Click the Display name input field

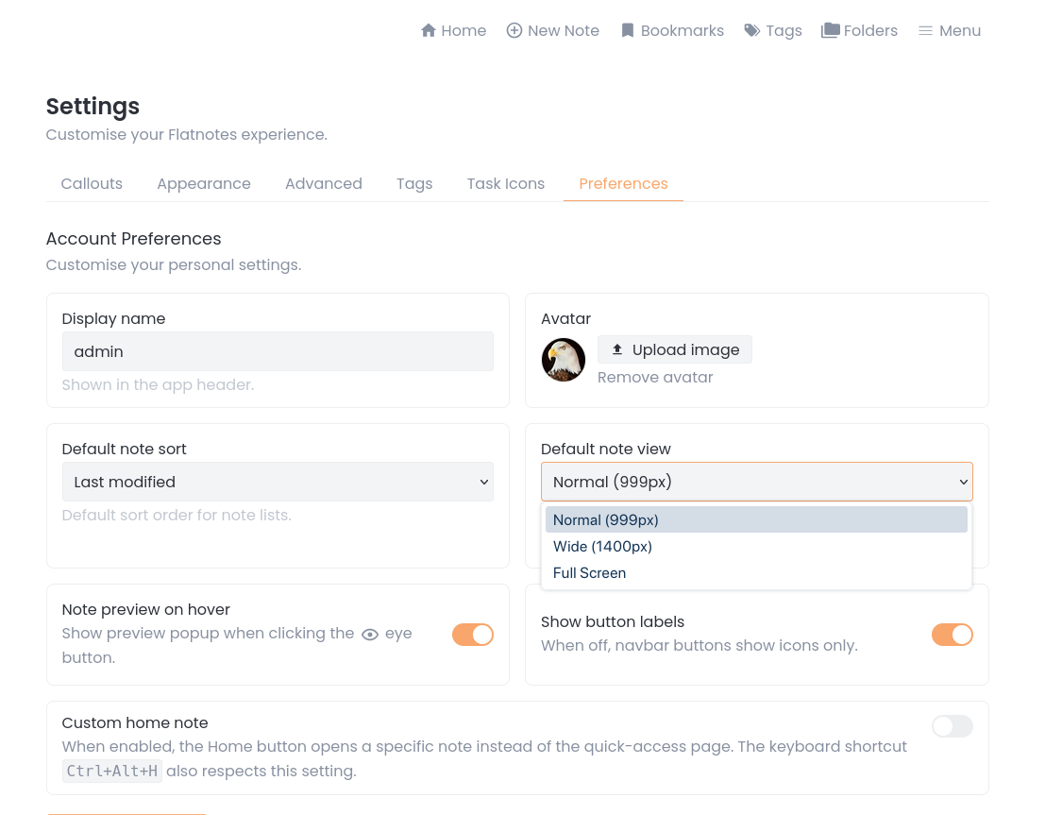(278, 351)
